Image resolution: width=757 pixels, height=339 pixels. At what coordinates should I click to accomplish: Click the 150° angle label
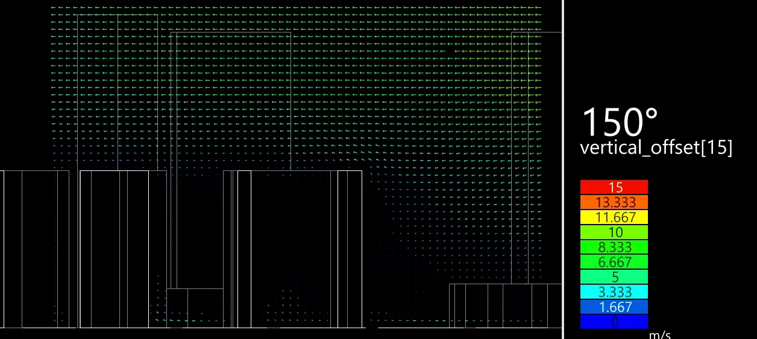[x=620, y=122]
